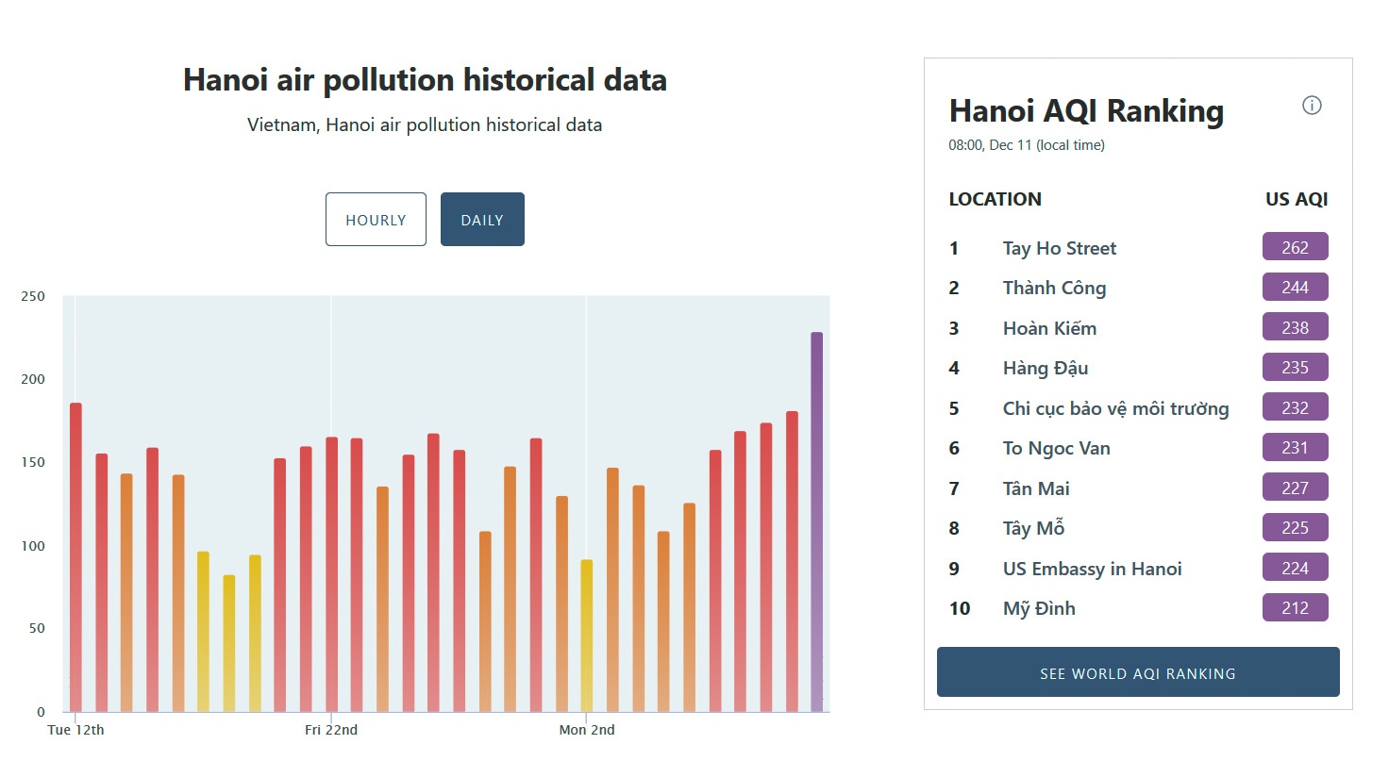Click Mỹ Đình location link

coord(1039,608)
